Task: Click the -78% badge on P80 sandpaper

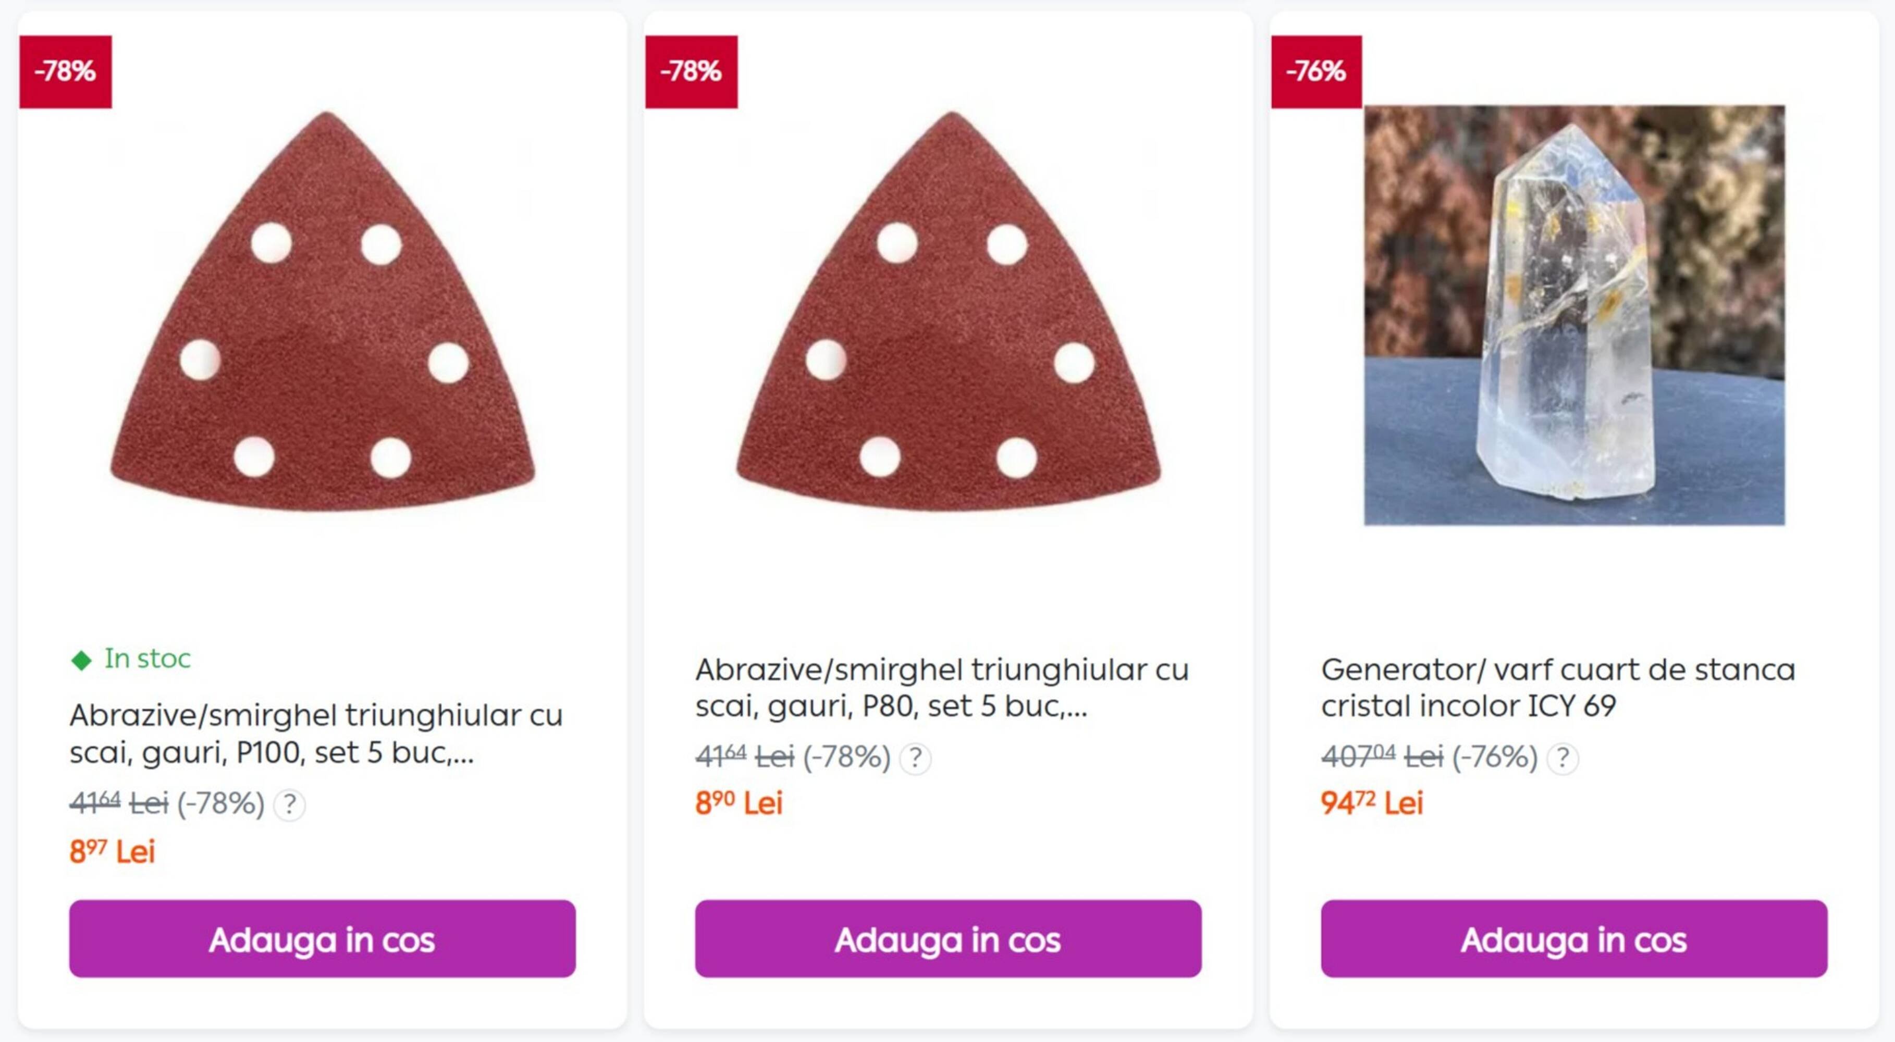Action: click(691, 71)
